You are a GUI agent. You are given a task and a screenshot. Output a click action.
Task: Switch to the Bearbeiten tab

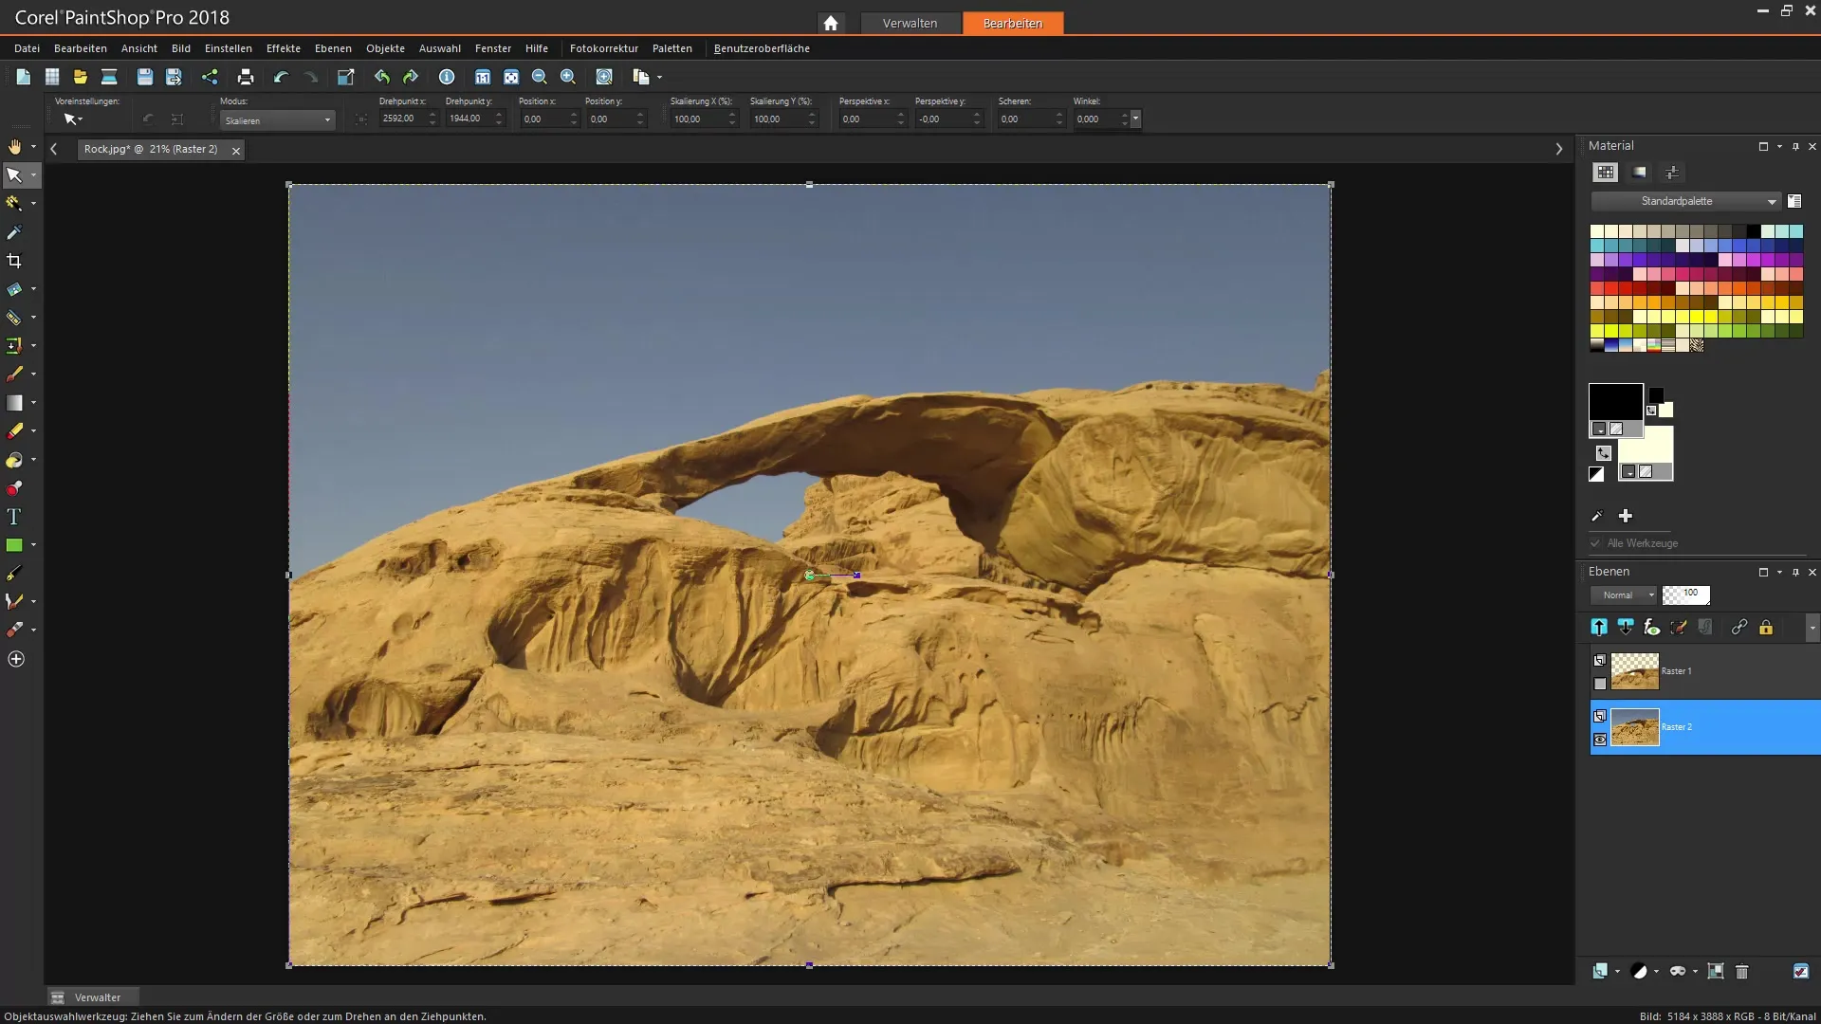point(1012,23)
